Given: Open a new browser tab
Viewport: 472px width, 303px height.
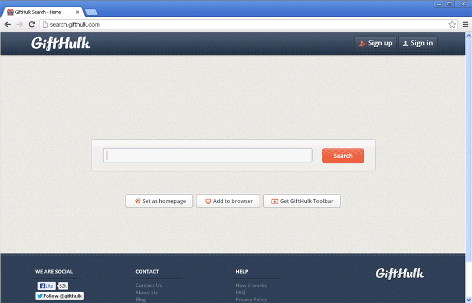Looking at the screenshot, I should coord(91,12).
